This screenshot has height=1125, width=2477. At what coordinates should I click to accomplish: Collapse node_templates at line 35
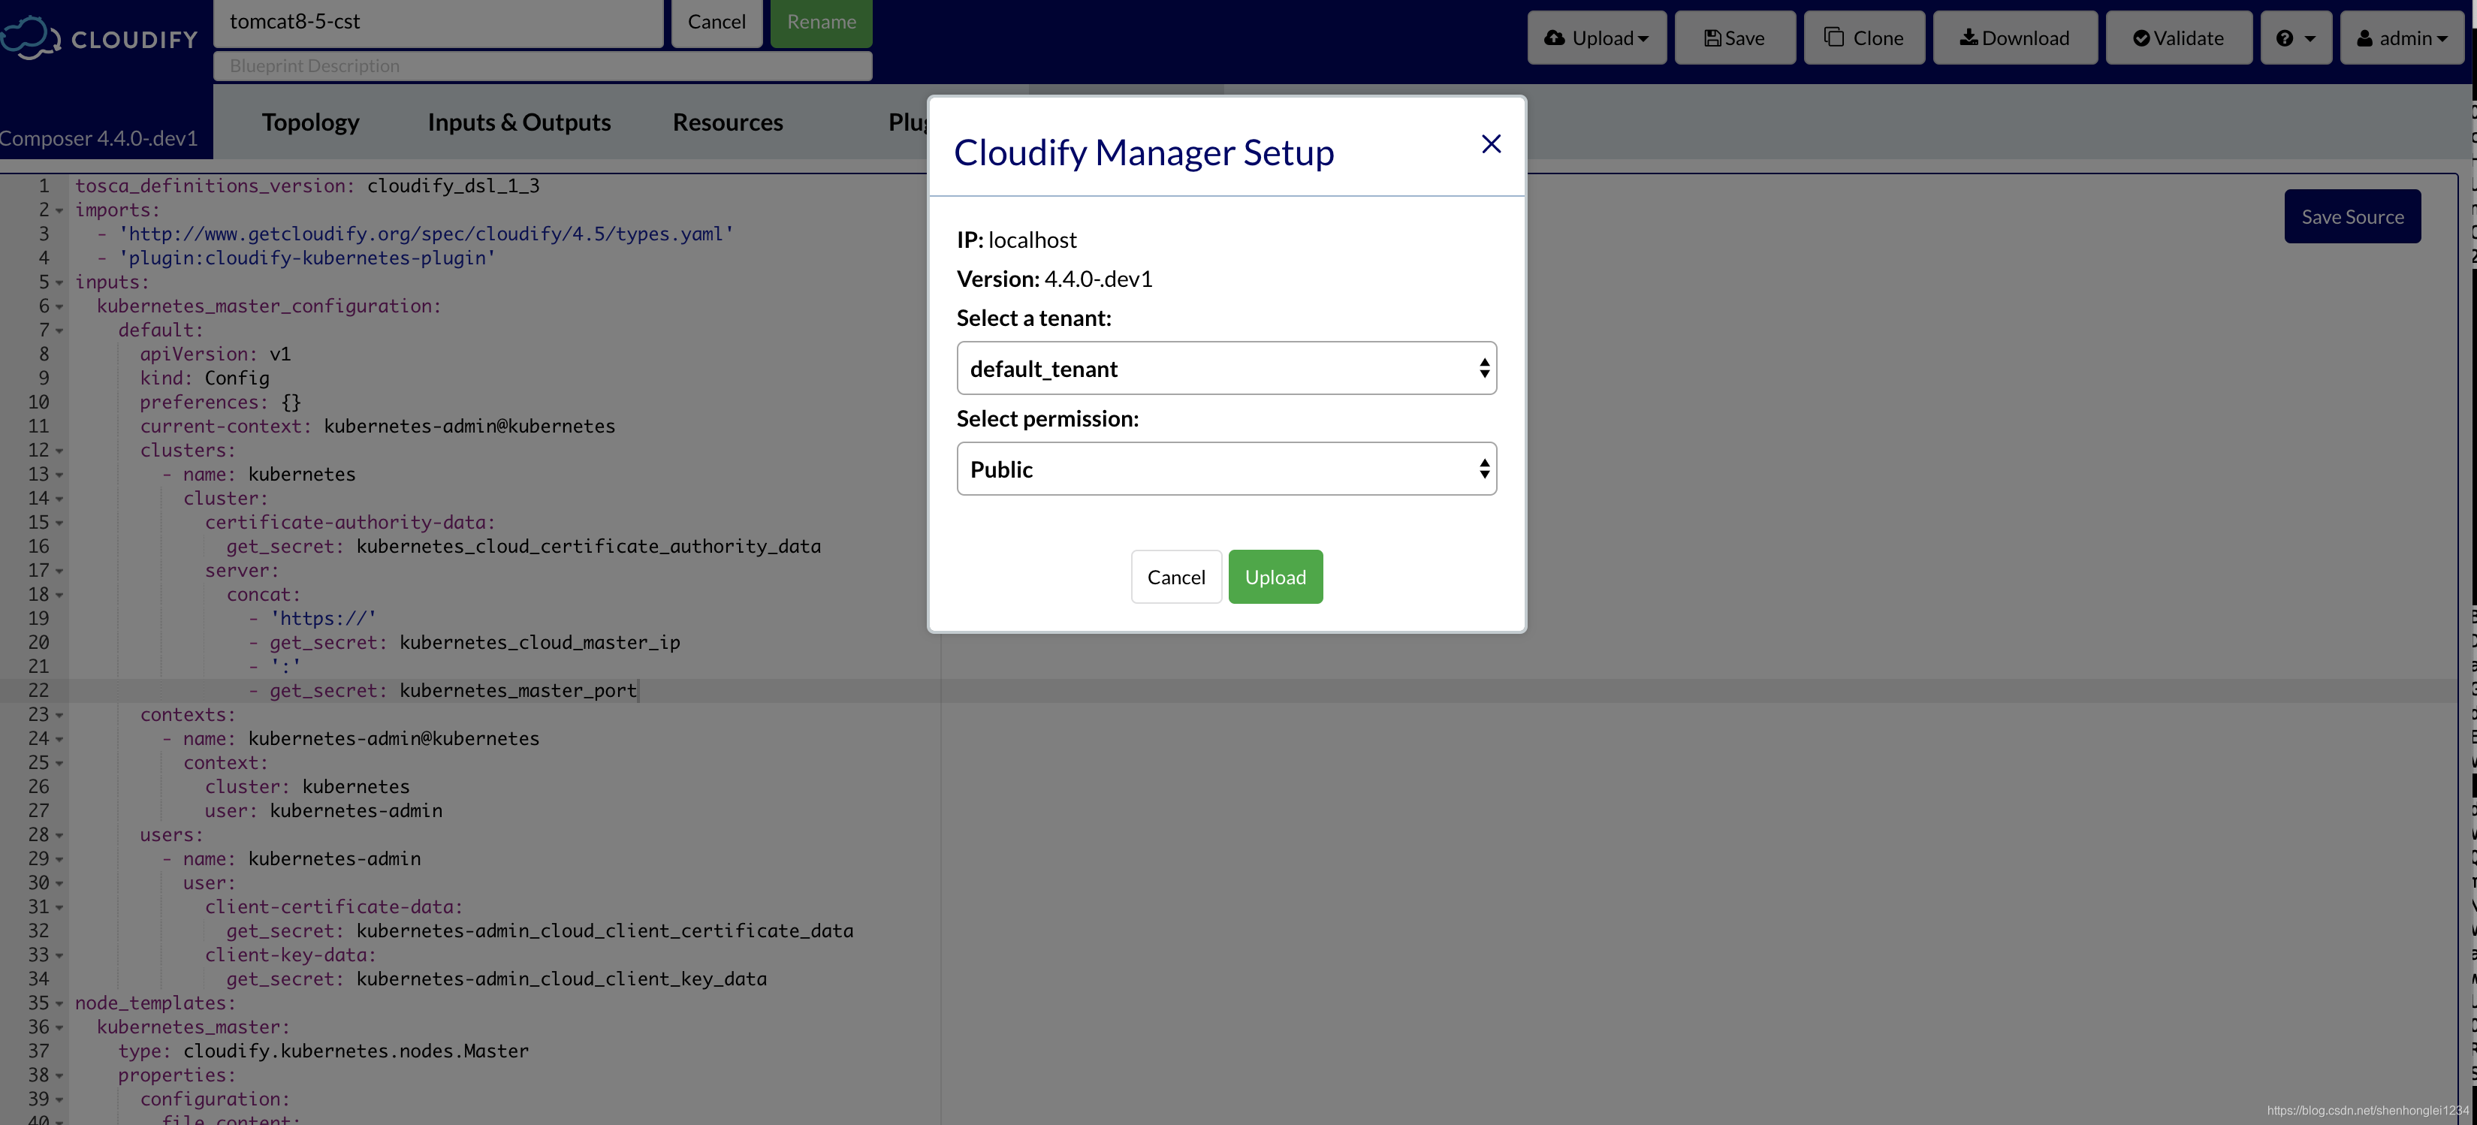[x=59, y=1004]
